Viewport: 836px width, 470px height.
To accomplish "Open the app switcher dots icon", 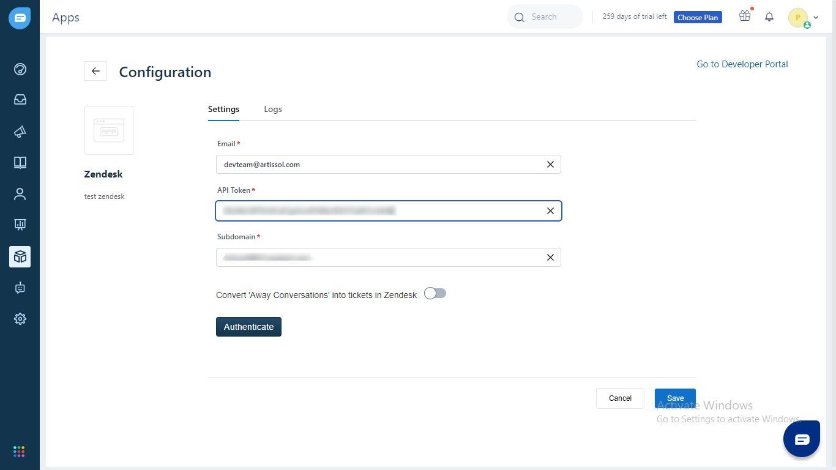I will [19, 452].
